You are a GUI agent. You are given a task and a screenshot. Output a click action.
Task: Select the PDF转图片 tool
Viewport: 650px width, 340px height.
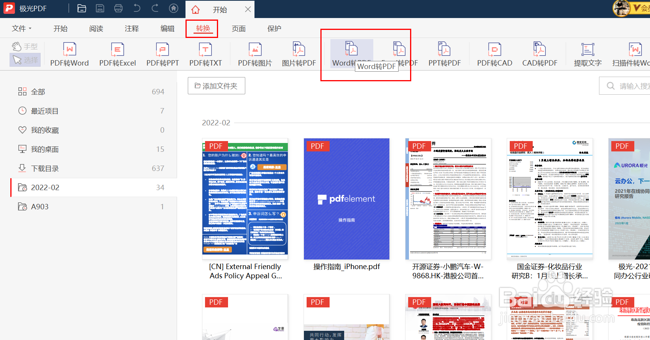click(255, 54)
